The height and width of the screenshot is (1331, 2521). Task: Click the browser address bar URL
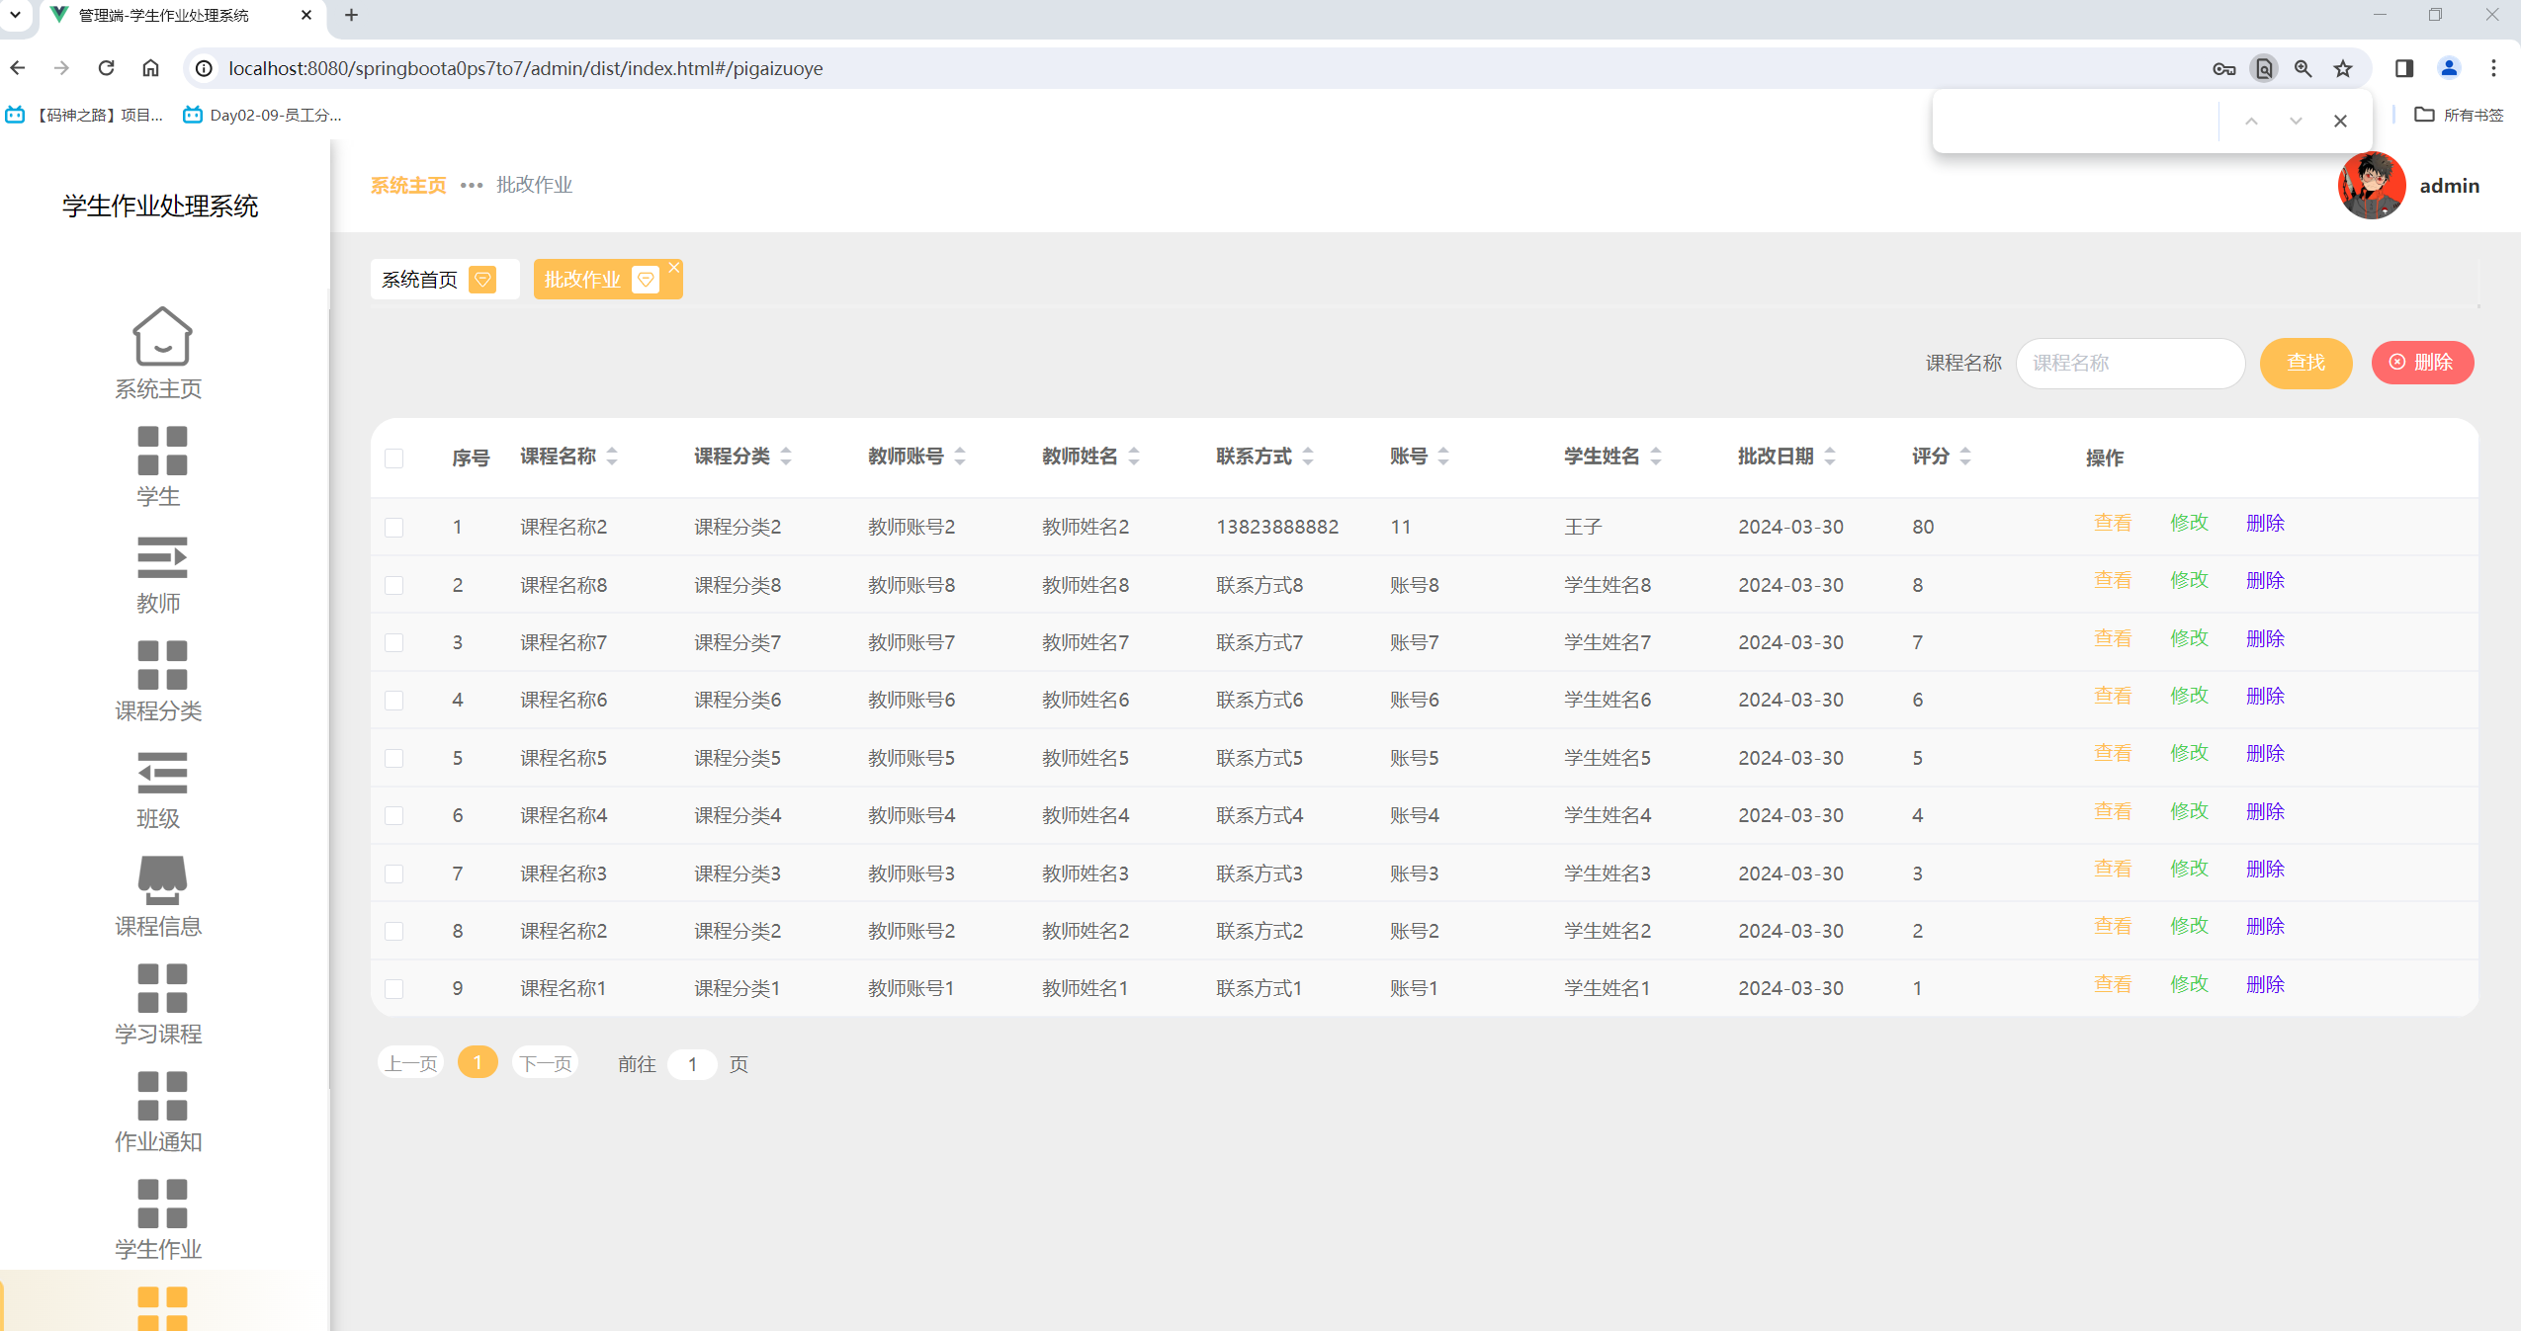(525, 68)
